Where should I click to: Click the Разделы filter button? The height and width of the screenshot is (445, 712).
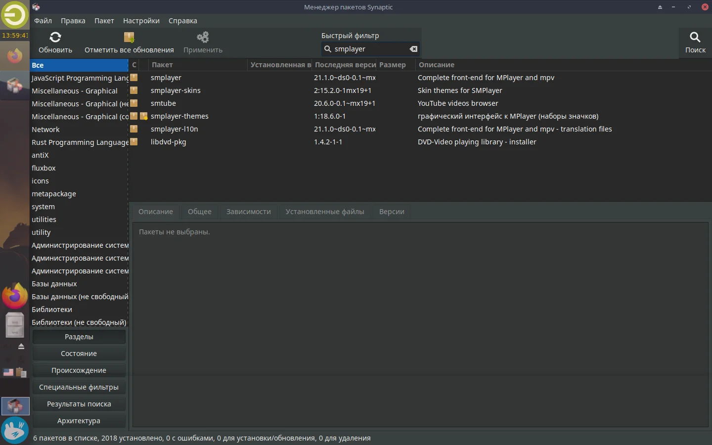pos(79,337)
